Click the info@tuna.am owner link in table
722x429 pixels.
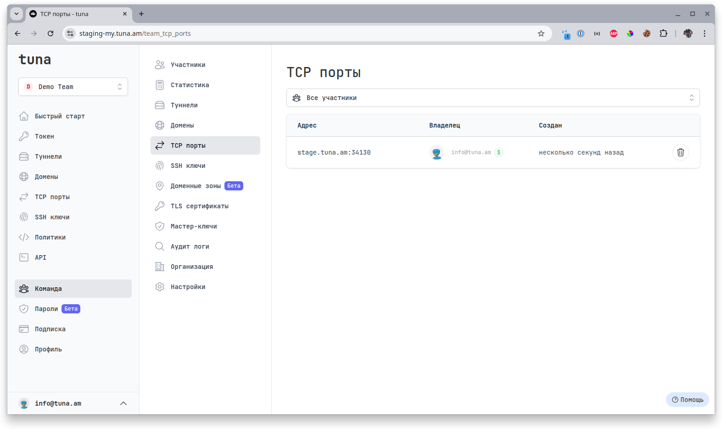(x=471, y=152)
